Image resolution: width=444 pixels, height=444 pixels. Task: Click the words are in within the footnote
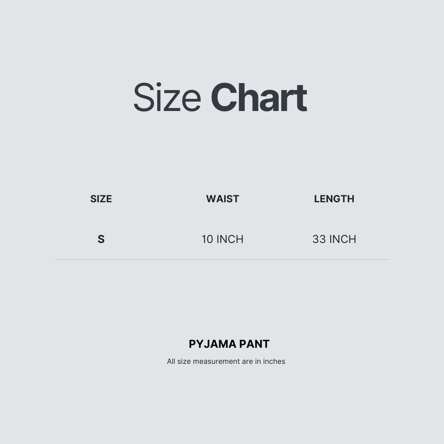click(x=251, y=361)
